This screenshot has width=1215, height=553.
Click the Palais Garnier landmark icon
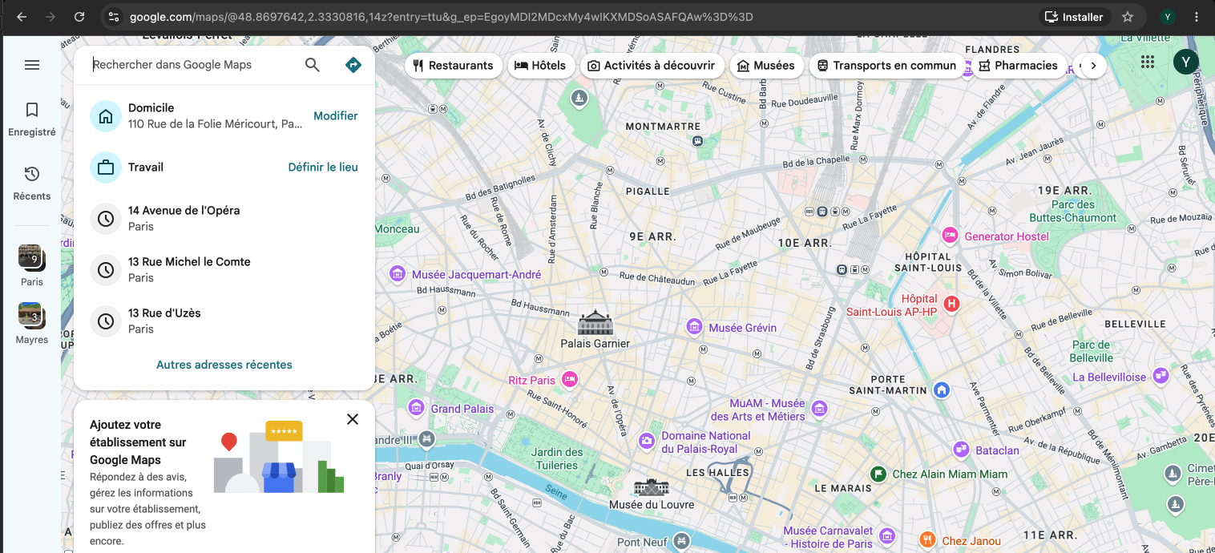pyautogui.click(x=595, y=323)
